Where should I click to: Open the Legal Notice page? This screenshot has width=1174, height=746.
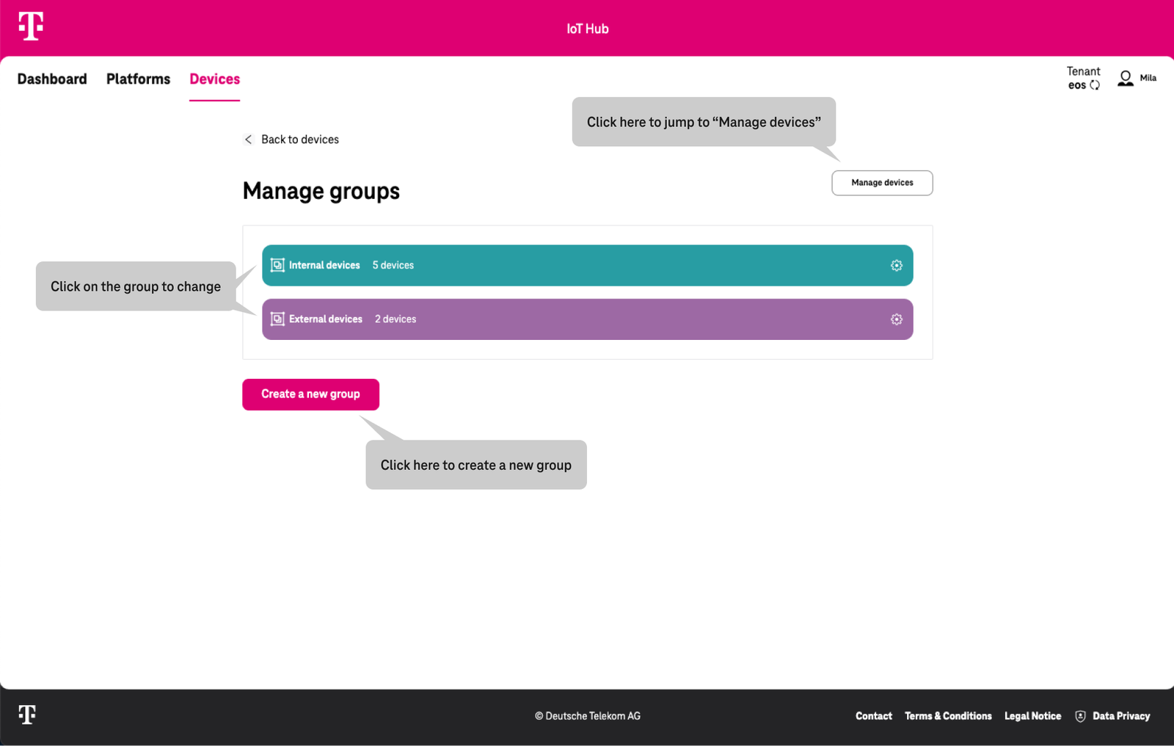click(x=1032, y=716)
